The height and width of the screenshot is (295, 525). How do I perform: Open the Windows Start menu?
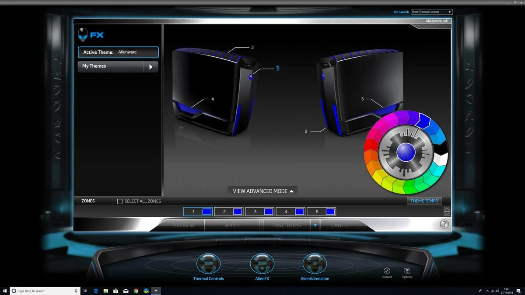[5, 291]
